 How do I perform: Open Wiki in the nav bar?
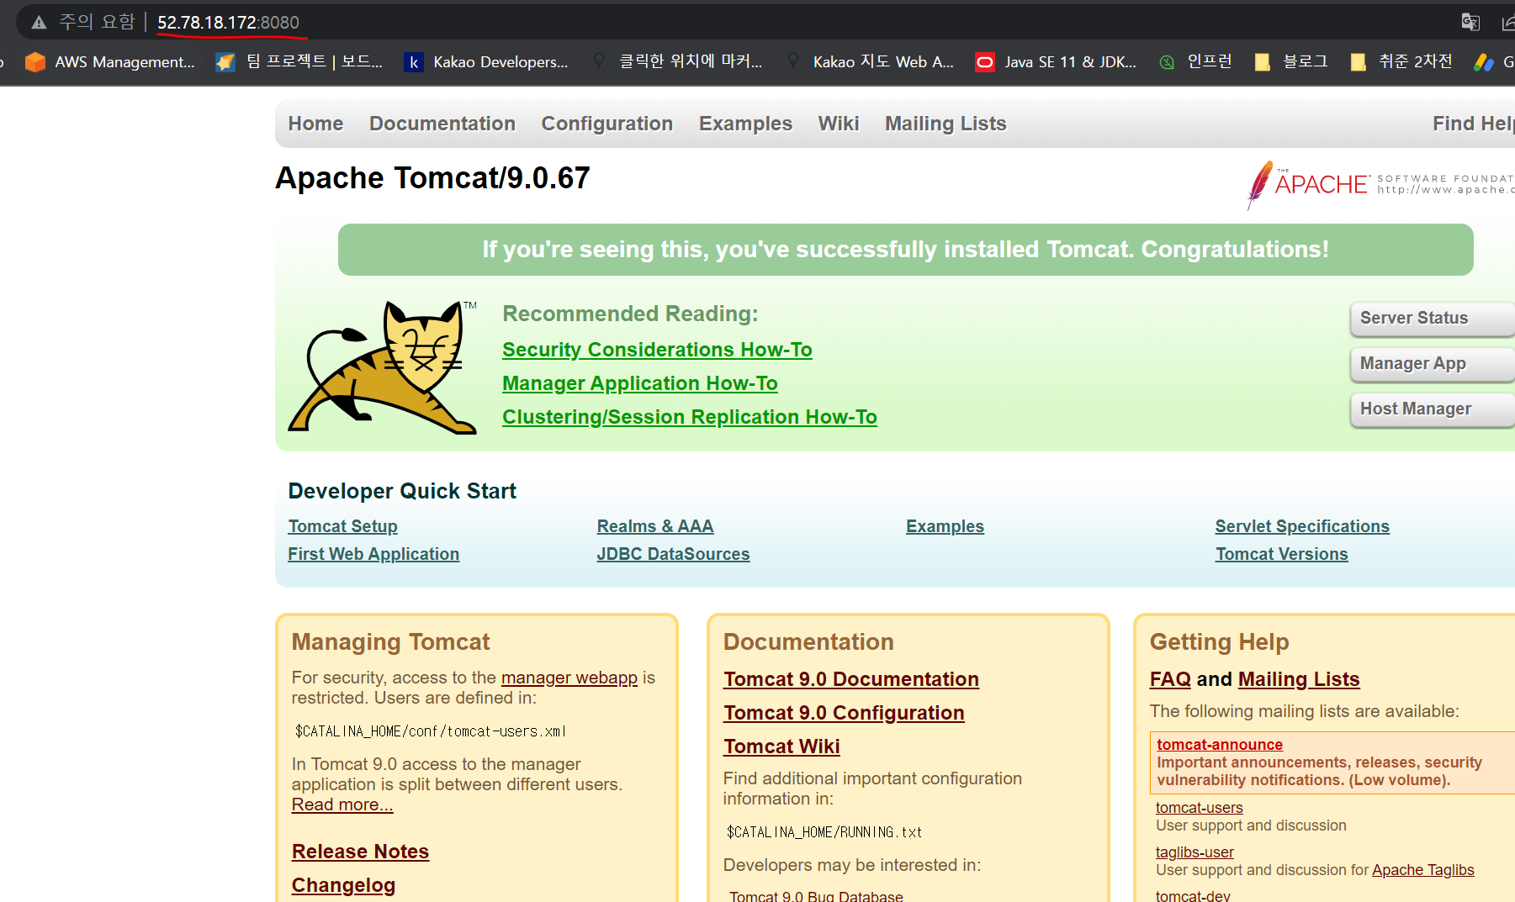[839, 124]
